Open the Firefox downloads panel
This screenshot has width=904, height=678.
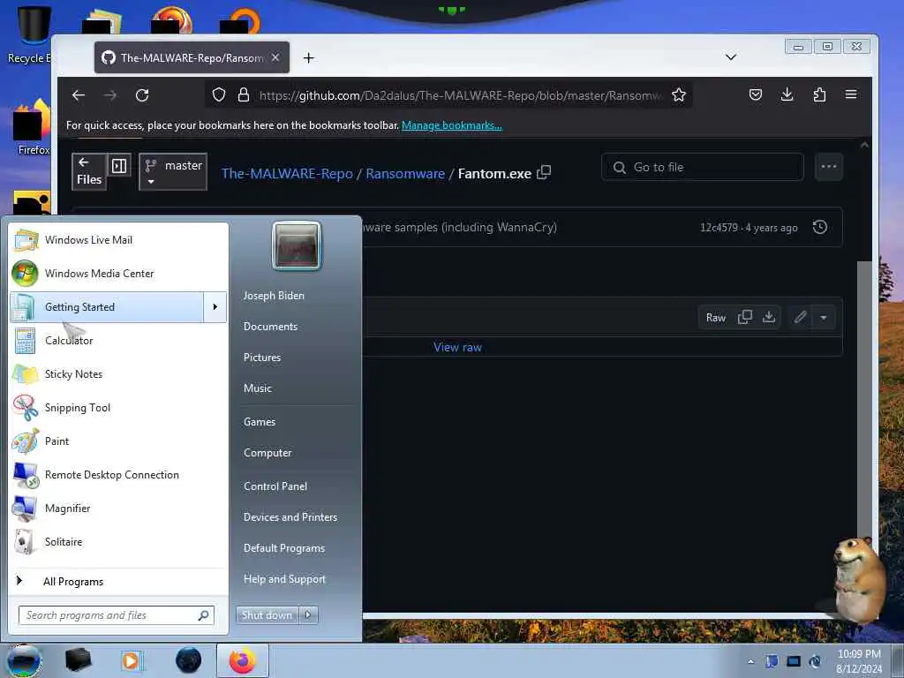(787, 94)
